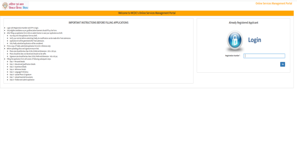Click the blue padlock login icon
297x167 pixels.
[x=235, y=41]
